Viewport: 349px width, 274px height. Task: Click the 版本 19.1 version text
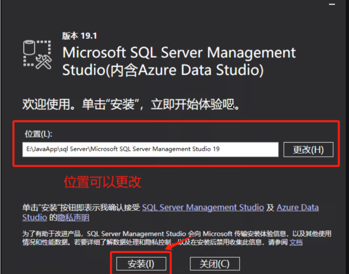coord(80,35)
